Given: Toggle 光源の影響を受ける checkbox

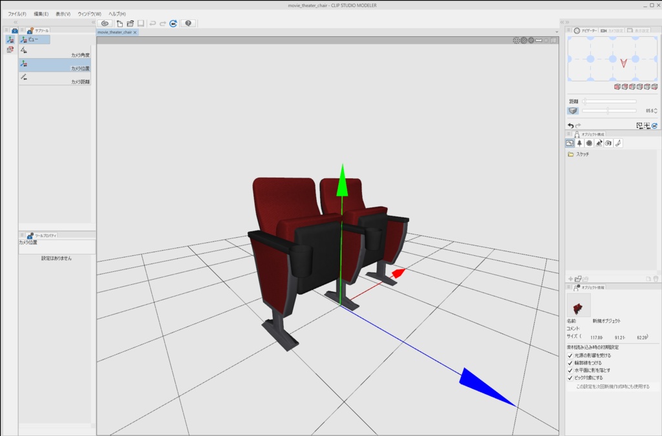Looking at the screenshot, I should pos(570,355).
